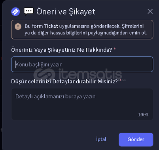Click the 1000 character counter
The height and width of the screenshot is (150, 159).
[143, 114]
